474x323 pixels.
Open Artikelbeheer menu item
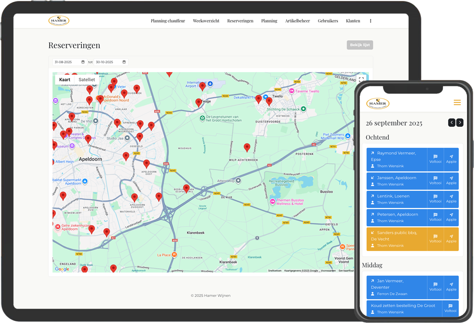tap(297, 21)
